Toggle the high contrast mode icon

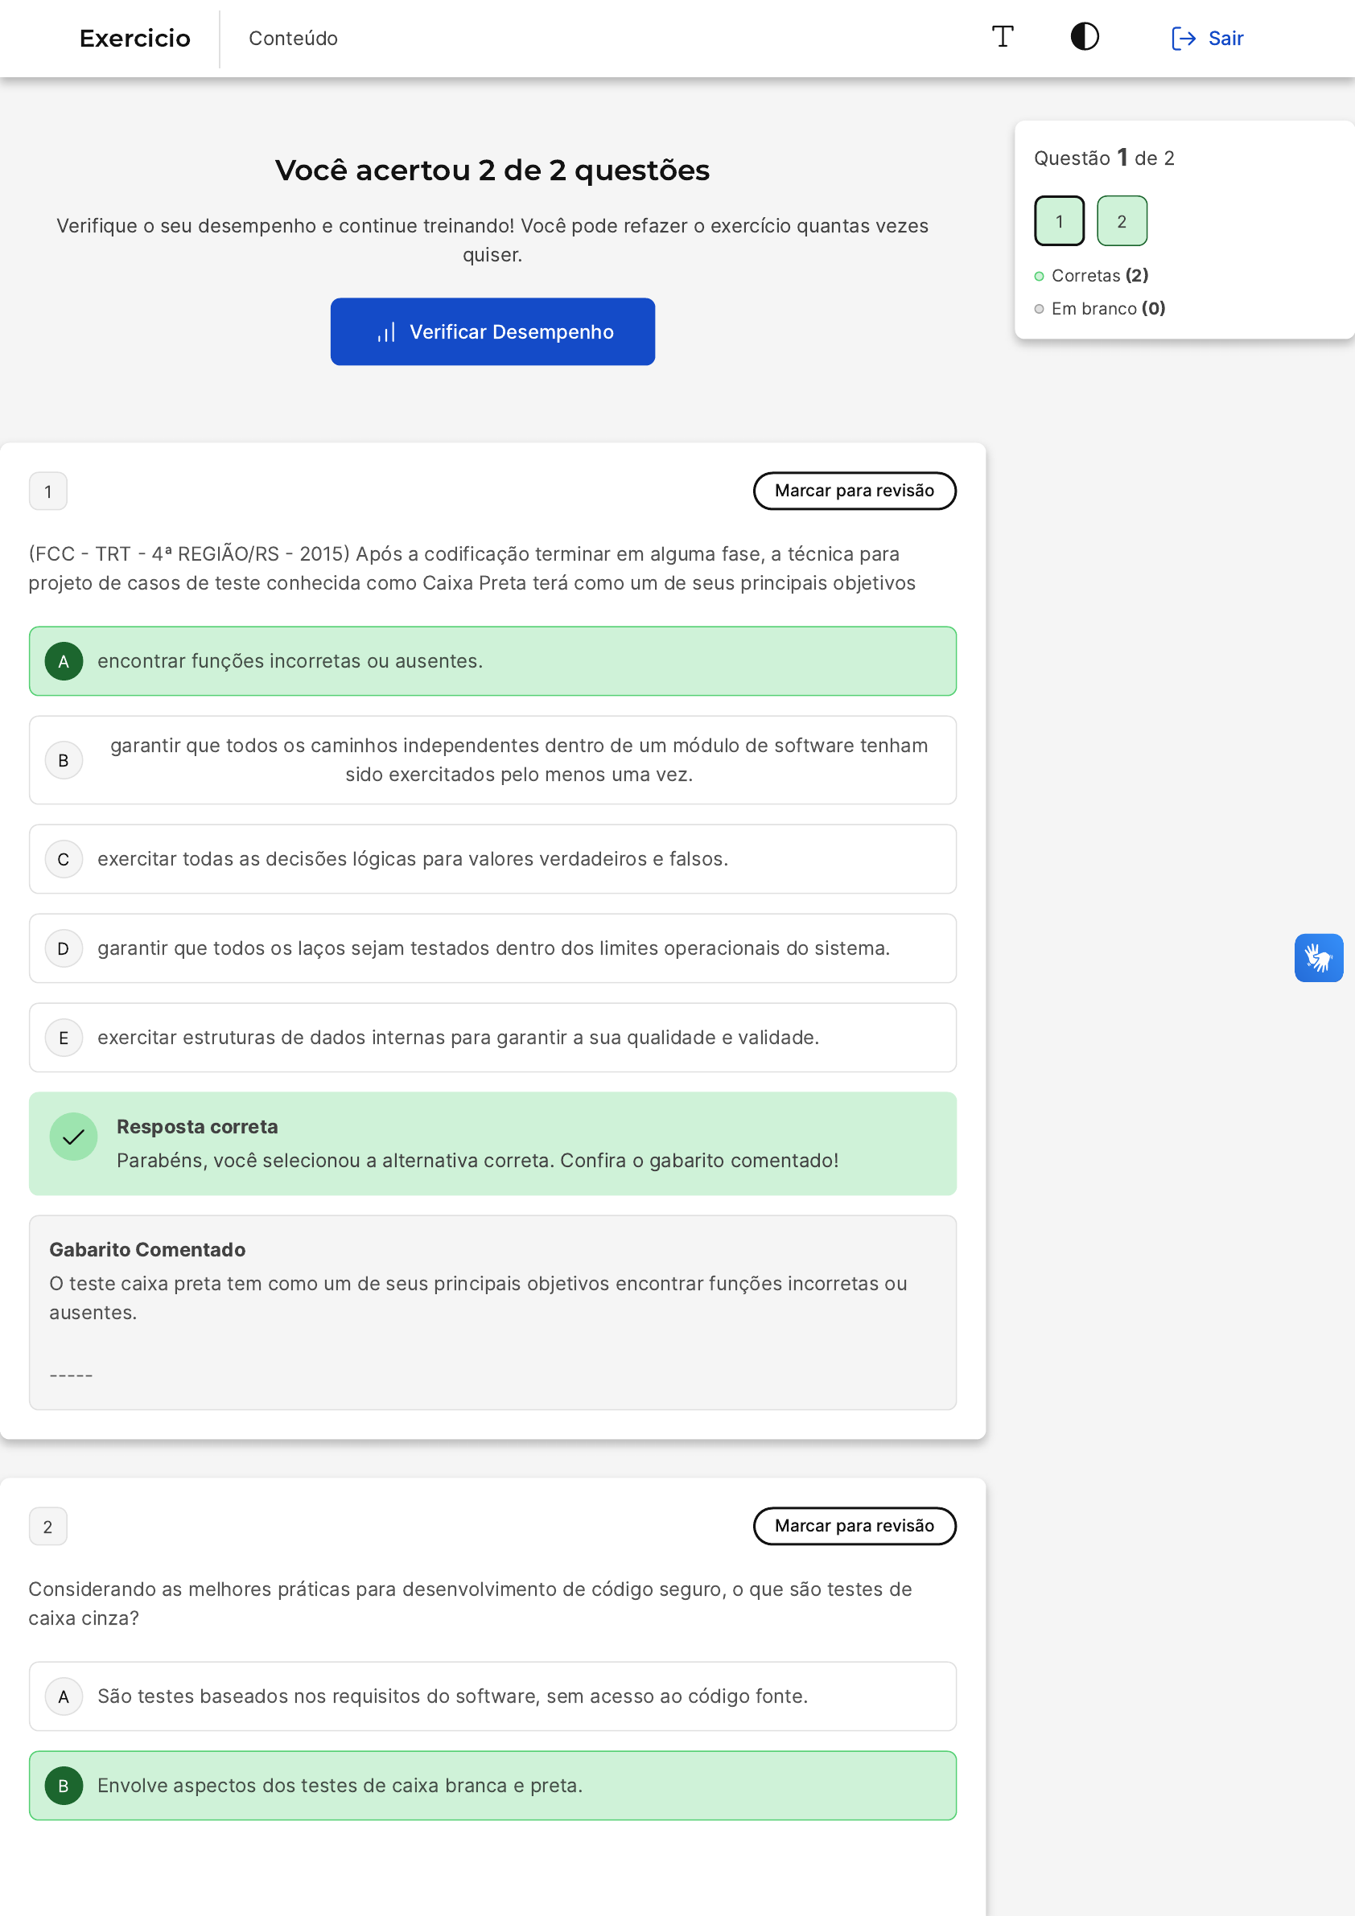coord(1084,38)
